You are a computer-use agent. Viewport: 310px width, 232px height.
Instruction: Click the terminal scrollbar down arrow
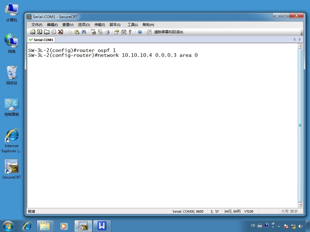click(x=300, y=205)
